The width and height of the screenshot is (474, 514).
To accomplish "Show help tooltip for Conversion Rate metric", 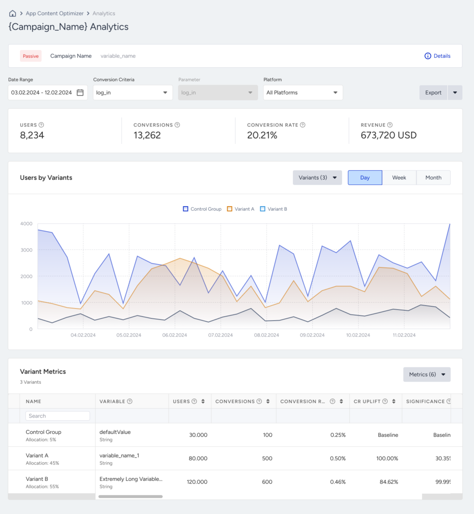I will point(303,125).
